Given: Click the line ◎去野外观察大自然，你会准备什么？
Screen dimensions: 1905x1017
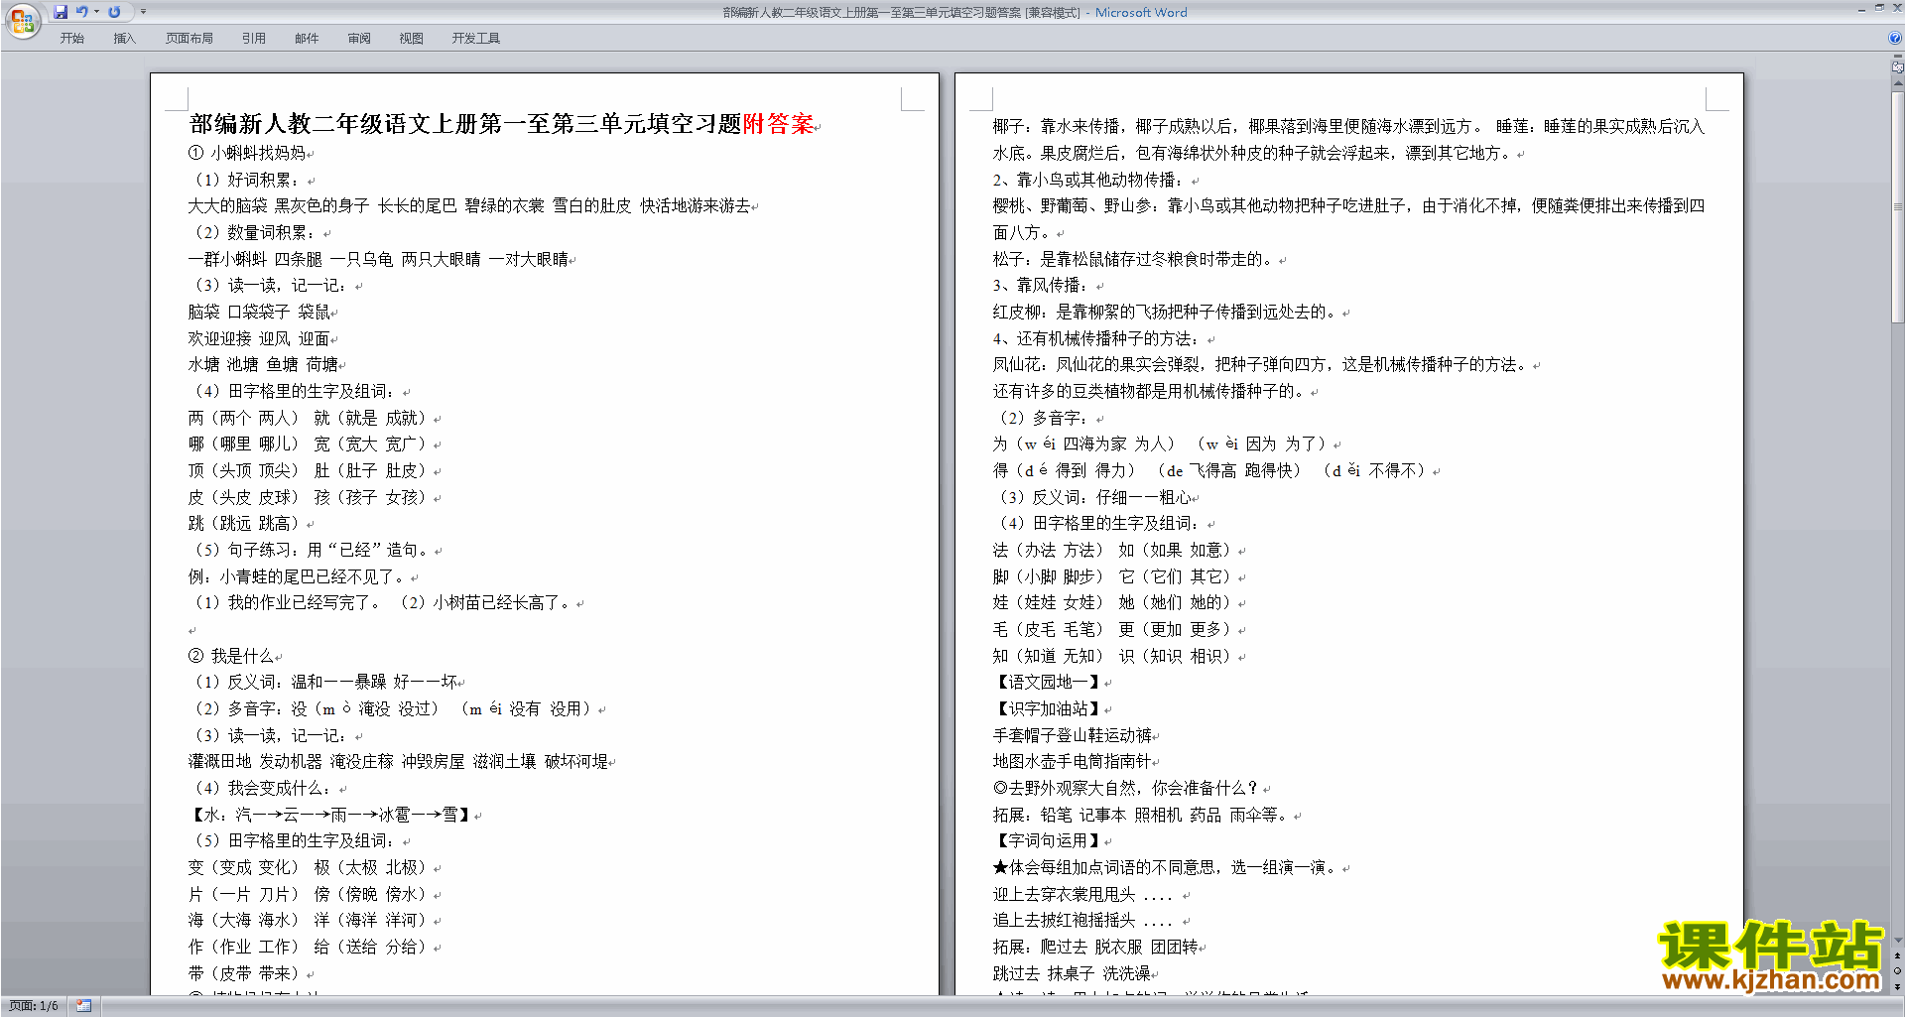Looking at the screenshot, I should coord(1126,788).
